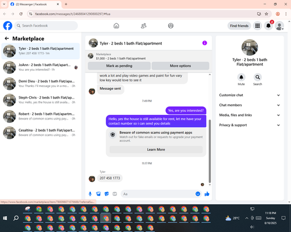This screenshot has width=291, height=232.
Task: Open the Windows Start menu
Action: coord(5,218)
